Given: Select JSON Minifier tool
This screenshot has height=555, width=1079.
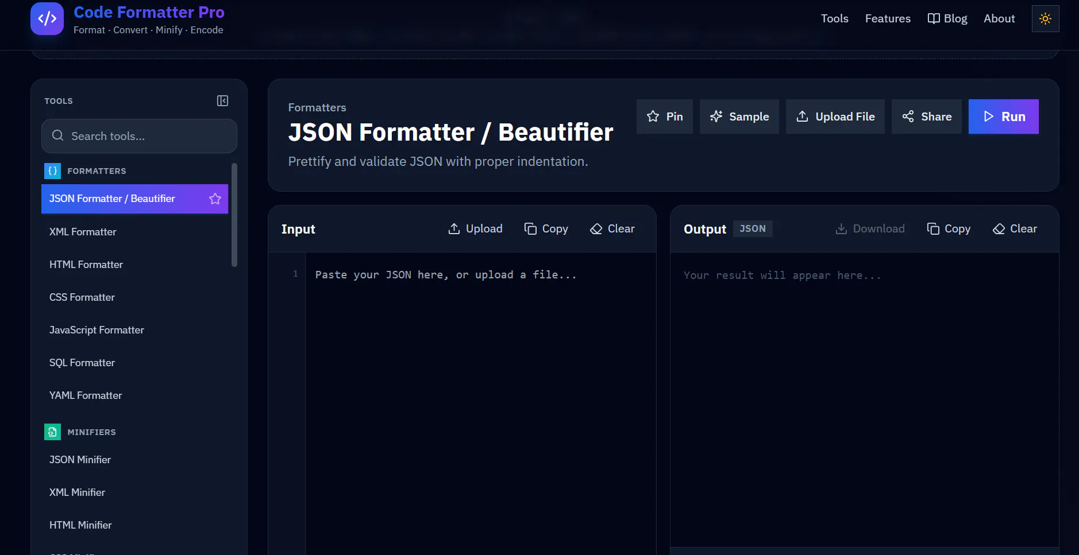Looking at the screenshot, I should pos(134,460).
